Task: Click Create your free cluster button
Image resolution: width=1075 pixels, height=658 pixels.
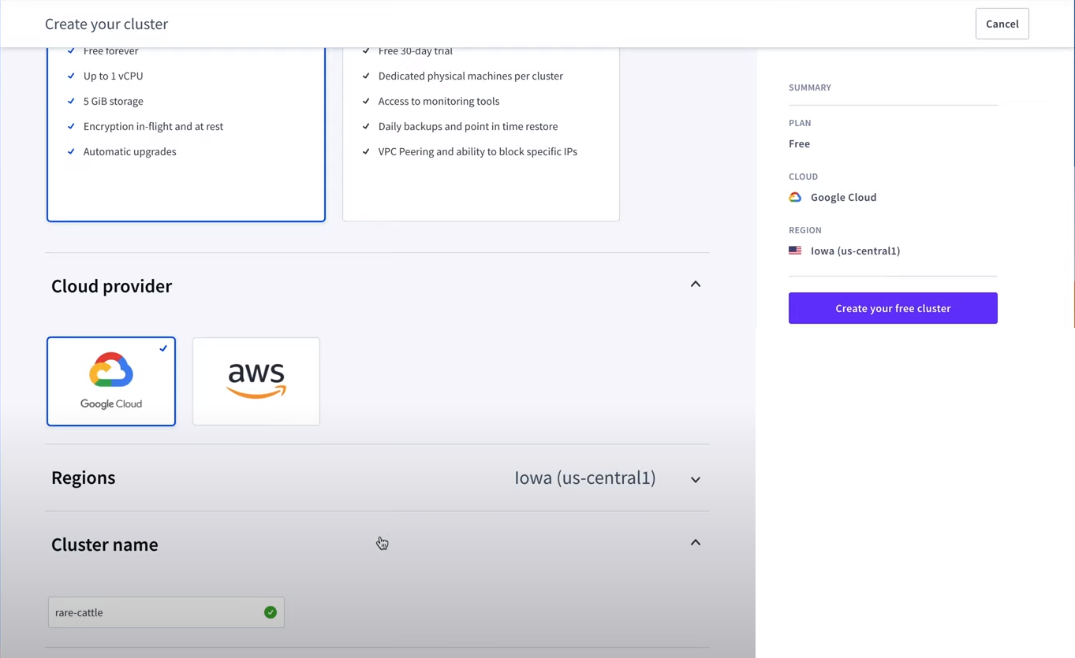Action: tap(893, 308)
